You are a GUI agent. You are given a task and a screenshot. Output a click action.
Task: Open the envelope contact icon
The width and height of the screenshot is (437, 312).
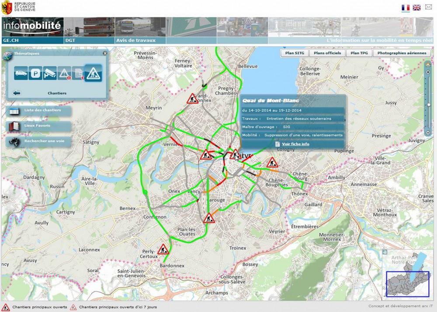point(428,7)
